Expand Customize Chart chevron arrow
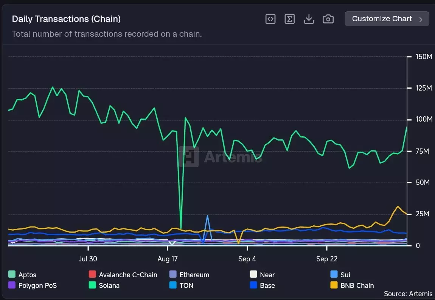This screenshot has width=435, height=300. [421, 19]
